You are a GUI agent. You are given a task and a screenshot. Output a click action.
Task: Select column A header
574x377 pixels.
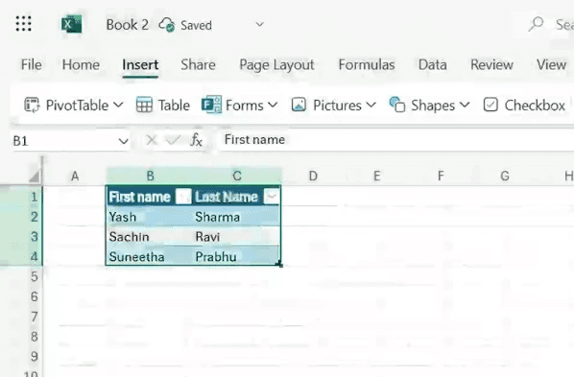pyautogui.click(x=75, y=177)
